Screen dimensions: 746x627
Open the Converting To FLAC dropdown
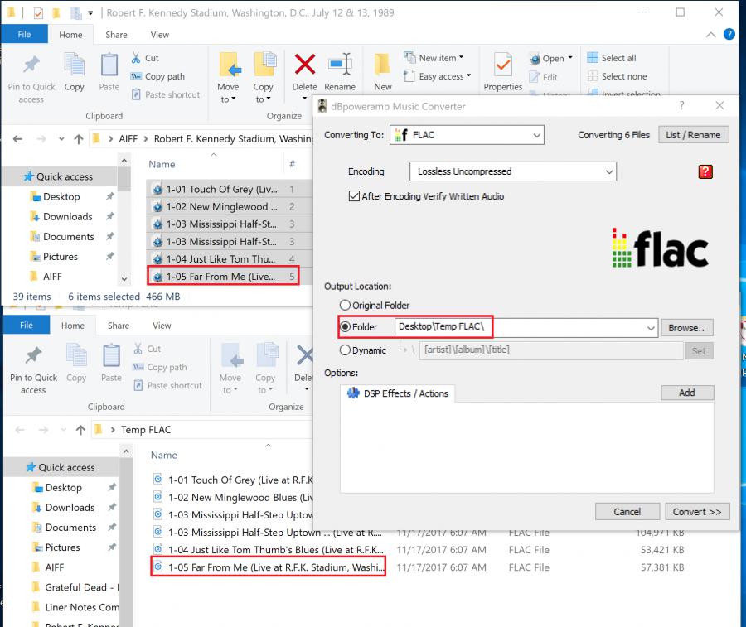466,135
